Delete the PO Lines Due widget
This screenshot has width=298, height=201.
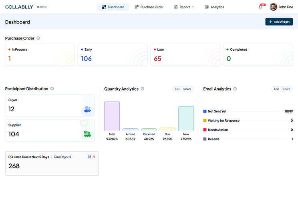pyautogui.click(x=94, y=157)
